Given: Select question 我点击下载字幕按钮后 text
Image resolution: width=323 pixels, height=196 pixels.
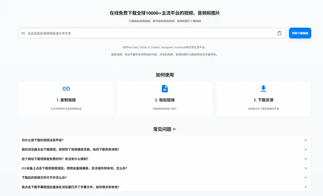Looking at the screenshot, I should [x=70, y=187].
